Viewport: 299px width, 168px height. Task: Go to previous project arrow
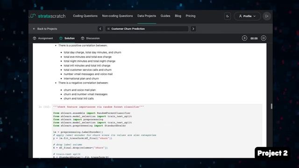(100, 29)
